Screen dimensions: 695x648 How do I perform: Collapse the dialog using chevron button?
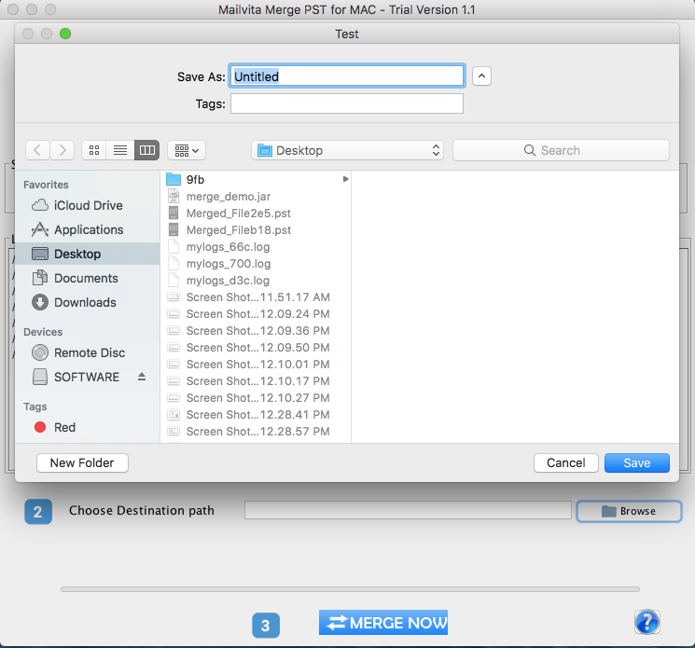(481, 76)
